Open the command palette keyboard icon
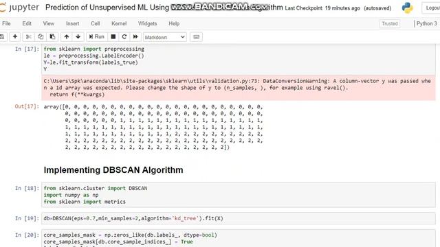Screen dimensions: 440x247 click(x=196, y=36)
